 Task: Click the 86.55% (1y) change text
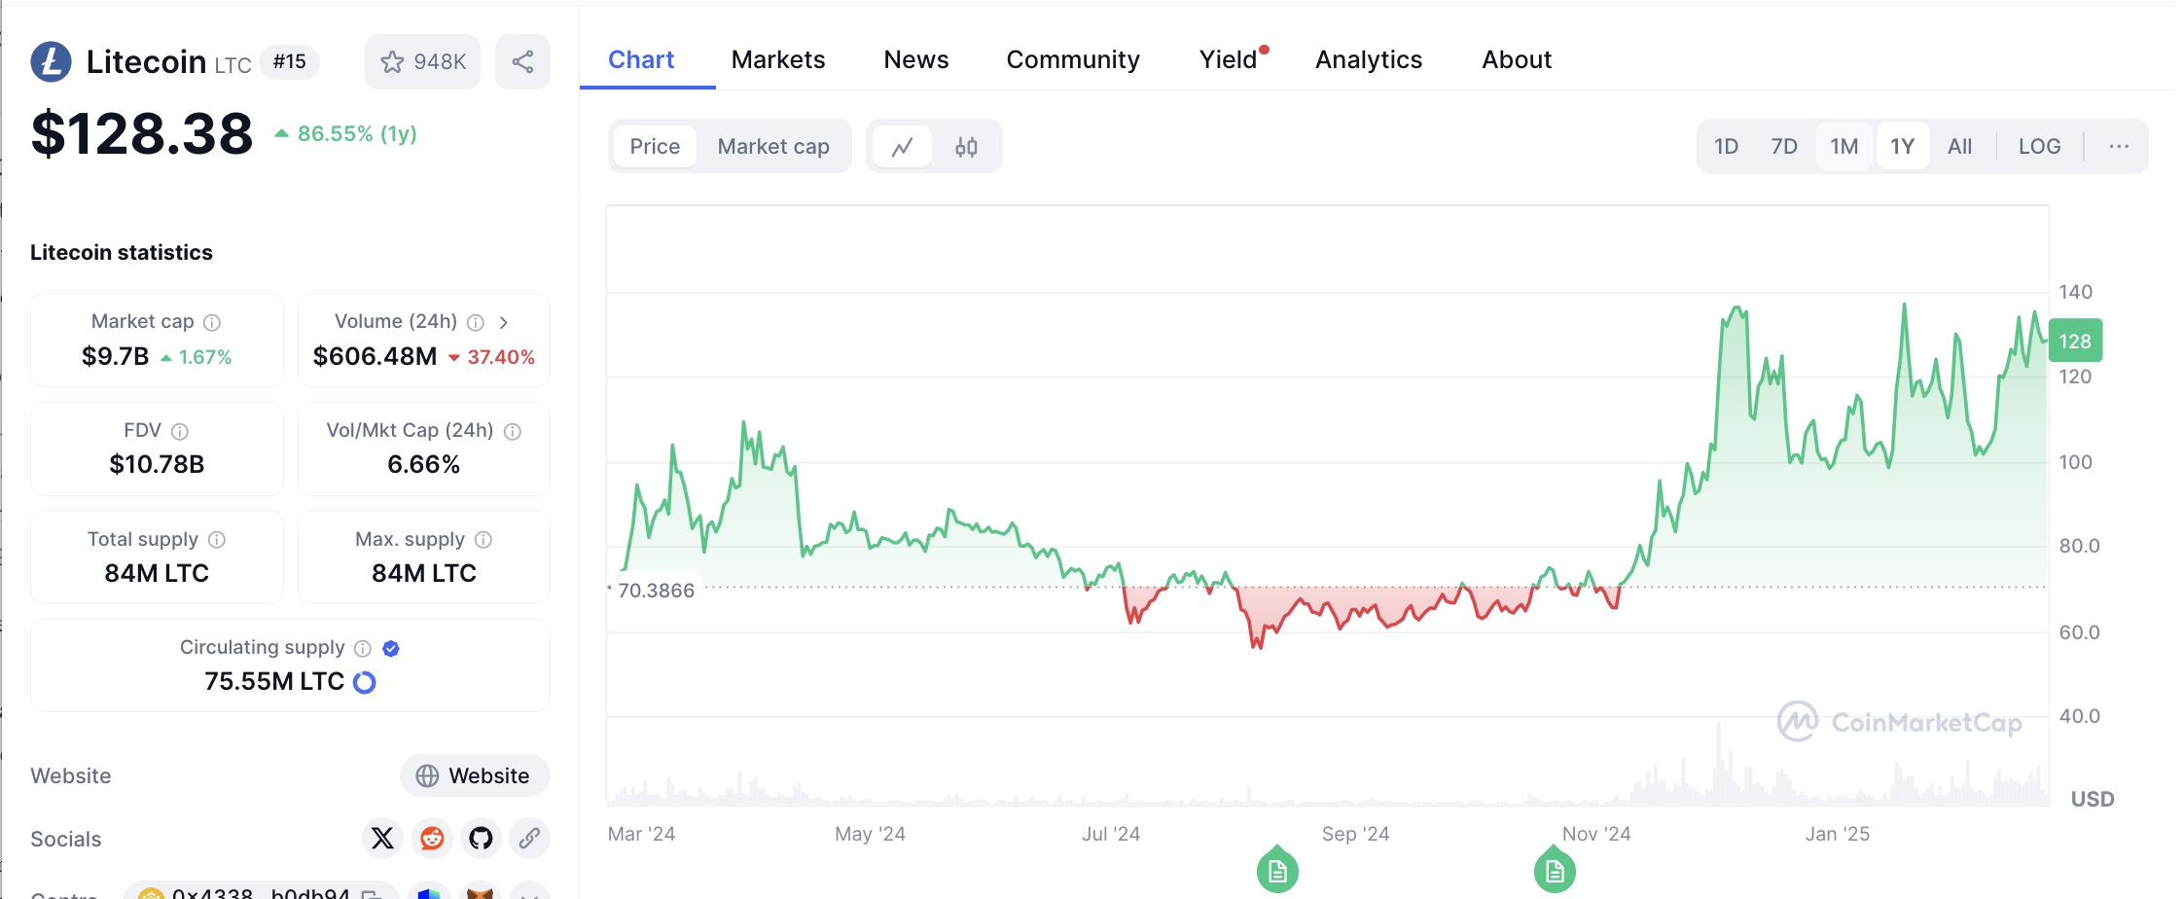[357, 134]
